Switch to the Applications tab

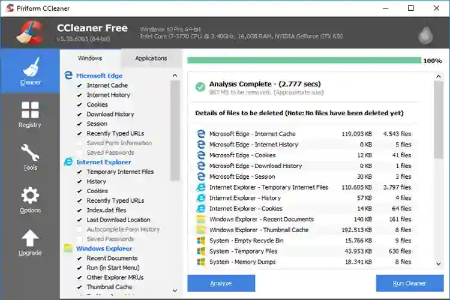coord(151,58)
